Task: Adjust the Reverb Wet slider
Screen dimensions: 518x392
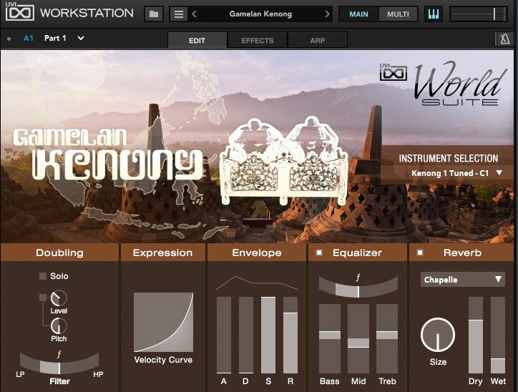Action: 498,335
